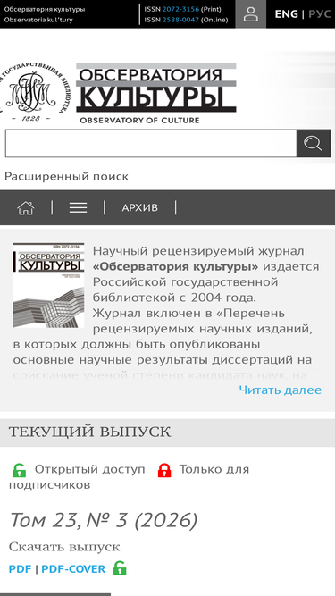Open Расширенный поиск advanced search

tap(66, 176)
